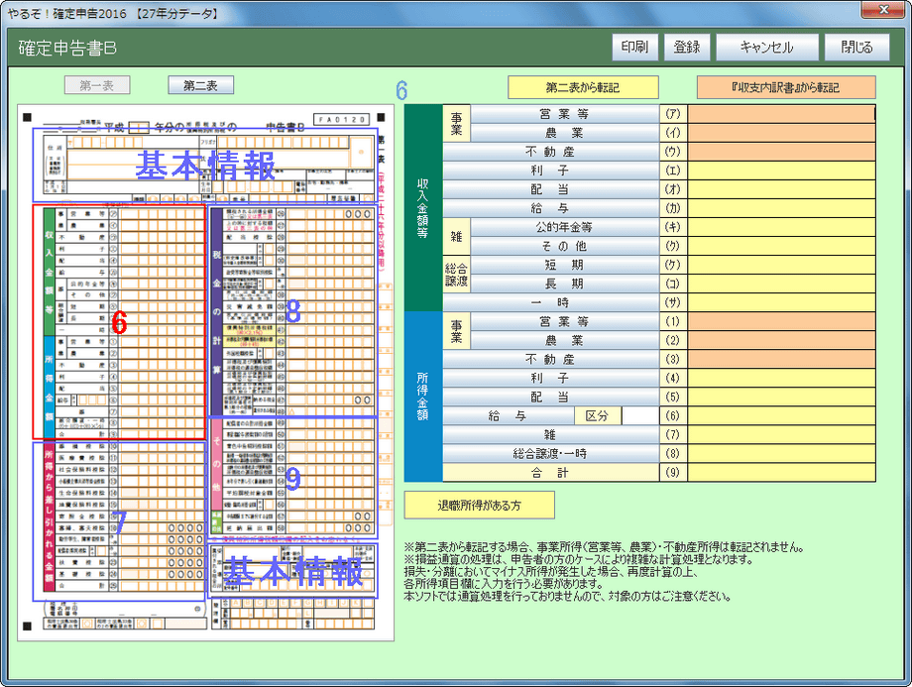Screen dimensions: 912x687
Task: Click the 不動産 (3) income amount field
Action: coord(781,360)
